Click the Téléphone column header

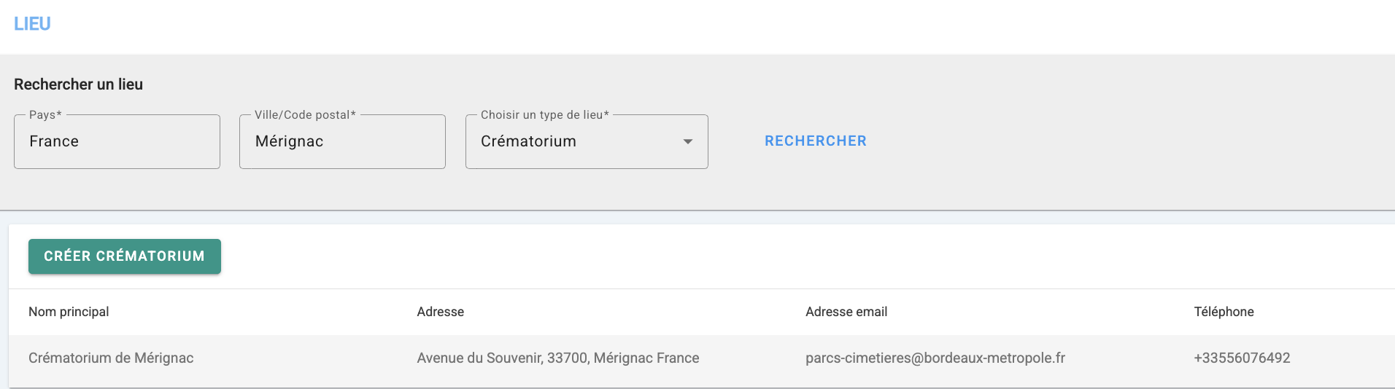pos(1224,312)
